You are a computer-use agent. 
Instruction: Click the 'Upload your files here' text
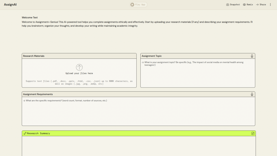coord(79,73)
